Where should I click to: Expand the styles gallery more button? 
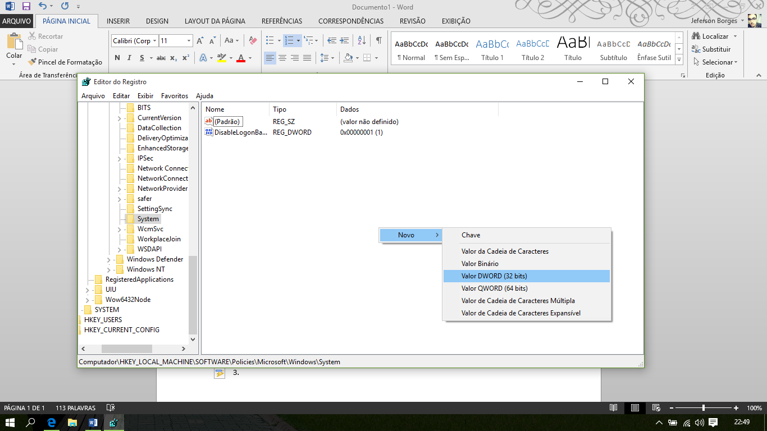(x=679, y=60)
